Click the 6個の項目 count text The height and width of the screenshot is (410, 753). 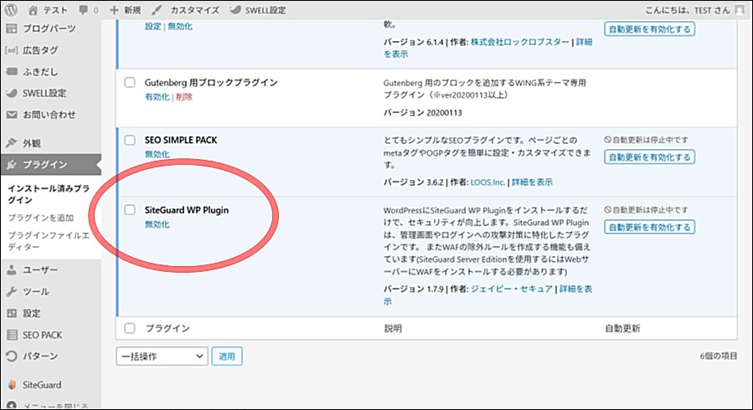click(719, 356)
